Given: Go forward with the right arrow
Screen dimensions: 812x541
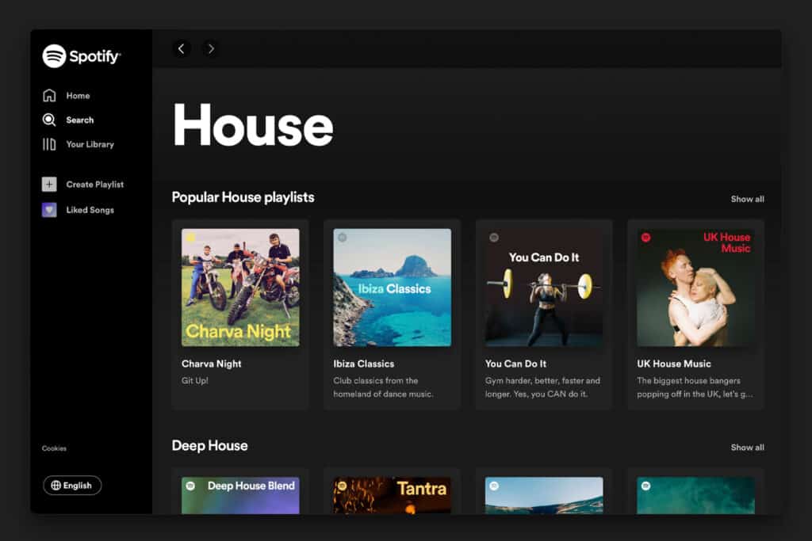Looking at the screenshot, I should click(211, 48).
